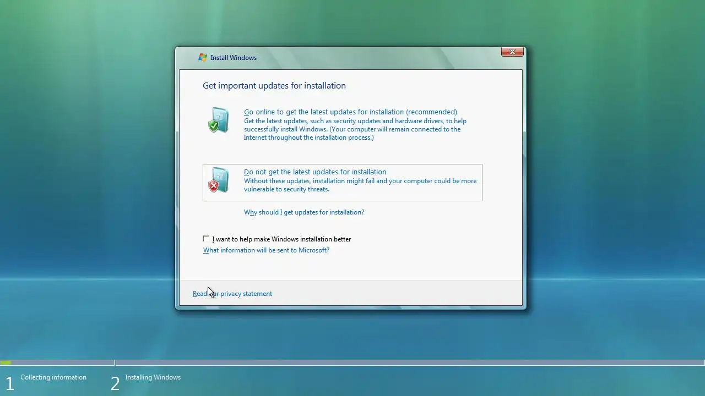Image resolution: width=705 pixels, height=396 pixels.
Task: Close the Install Windows dialog
Action: click(512, 52)
